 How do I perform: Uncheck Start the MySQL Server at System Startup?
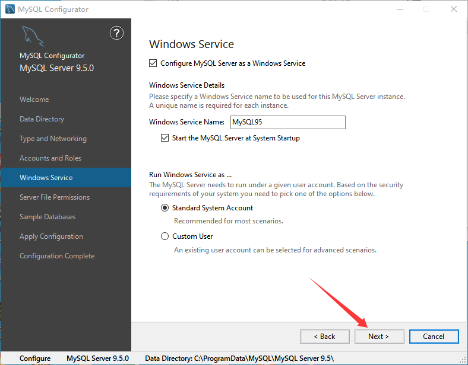165,138
